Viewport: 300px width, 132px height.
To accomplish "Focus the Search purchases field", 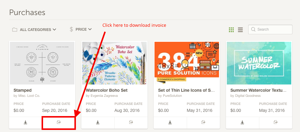I will pyautogui.click(x=270, y=29).
